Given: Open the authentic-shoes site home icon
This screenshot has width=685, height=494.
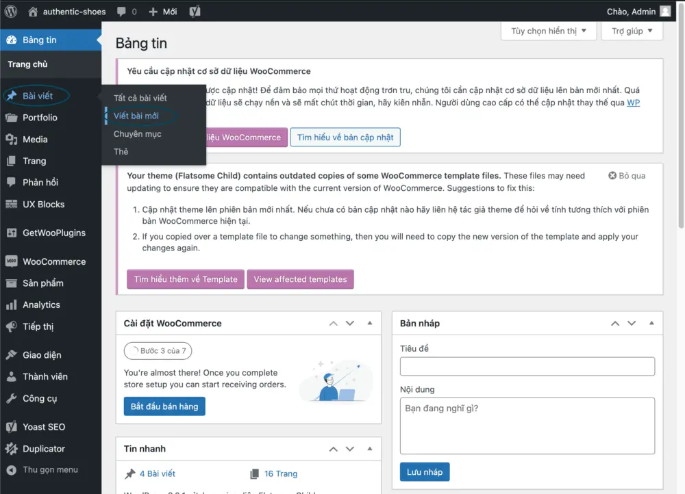Looking at the screenshot, I should point(33,12).
